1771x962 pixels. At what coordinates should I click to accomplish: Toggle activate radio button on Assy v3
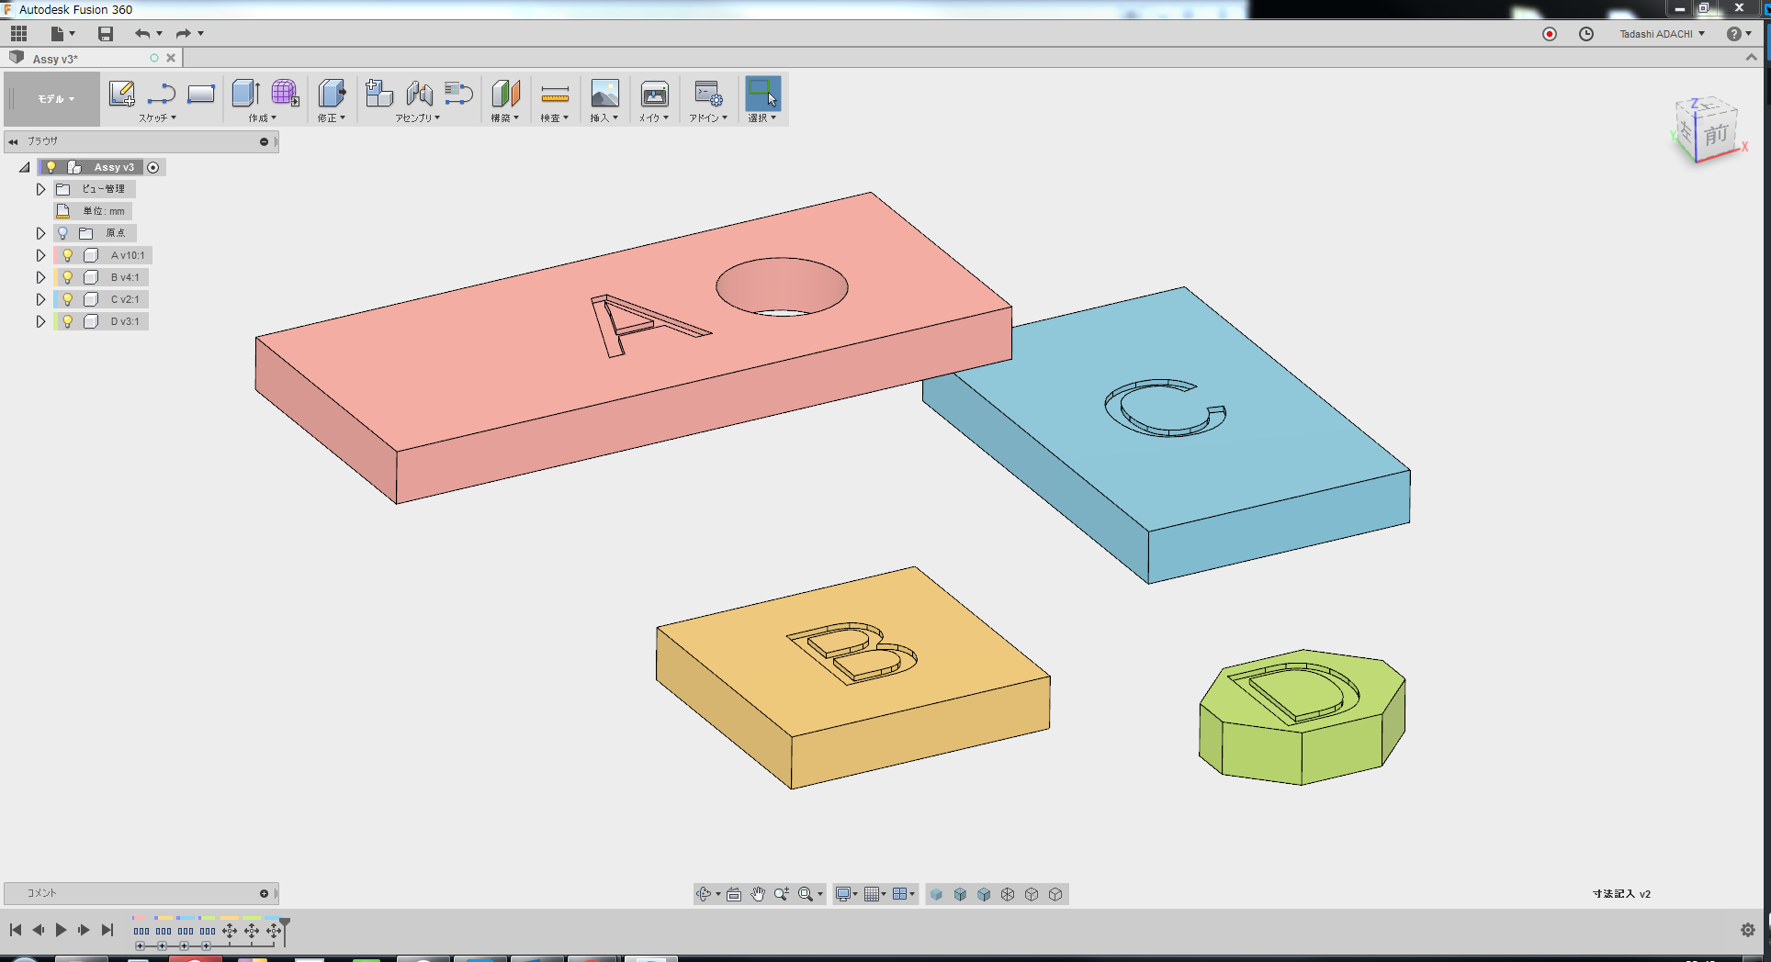click(x=153, y=167)
